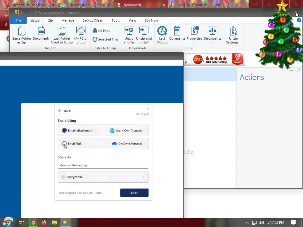Image resolution: width=303 pixels, height=227 pixels.
Task: Click the CNET editors rating banner
Action: click(x=218, y=59)
